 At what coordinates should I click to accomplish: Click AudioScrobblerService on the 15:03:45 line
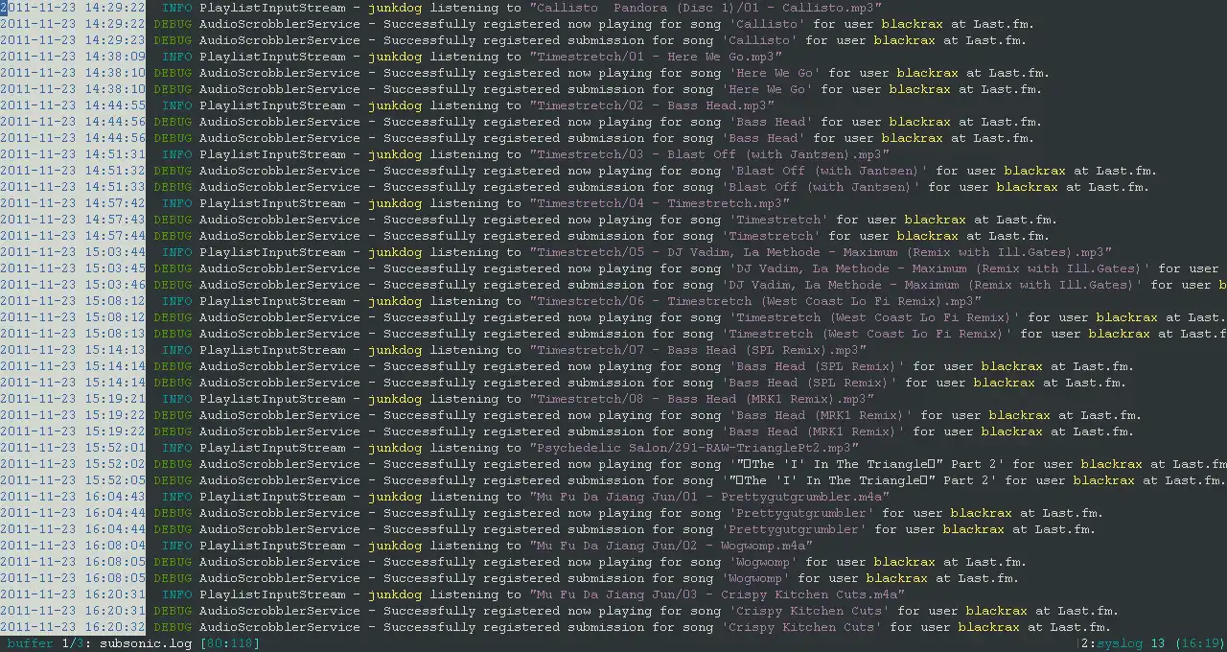[x=280, y=268]
